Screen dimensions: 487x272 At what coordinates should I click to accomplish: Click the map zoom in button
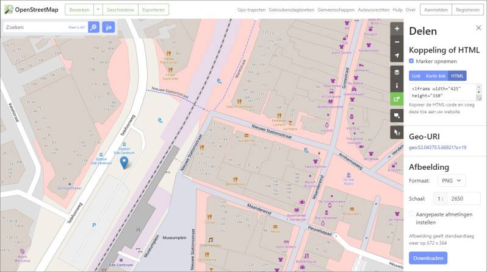pyautogui.click(x=397, y=29)
